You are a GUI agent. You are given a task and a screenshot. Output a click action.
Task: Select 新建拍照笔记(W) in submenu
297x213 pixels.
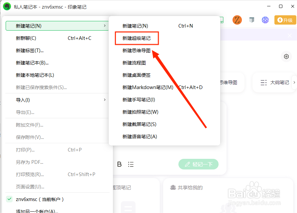point(164,112)
